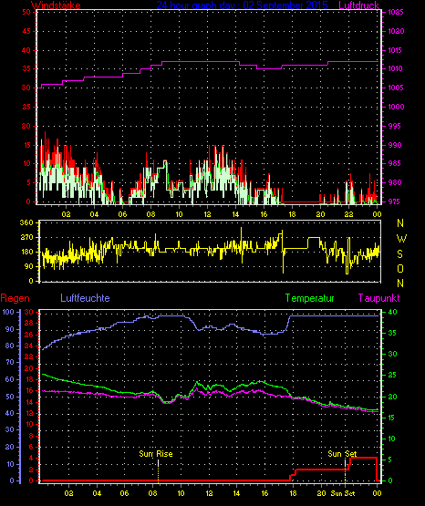This screenshot has height=506, width=425.
Task: Click the Taupunkt legend label
Action: 378,298
